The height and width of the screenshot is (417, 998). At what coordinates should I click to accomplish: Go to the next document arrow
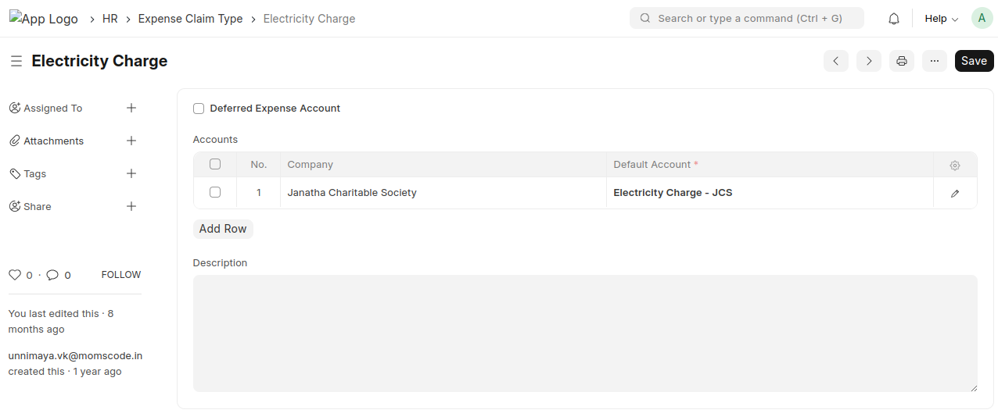click(869, 61)
